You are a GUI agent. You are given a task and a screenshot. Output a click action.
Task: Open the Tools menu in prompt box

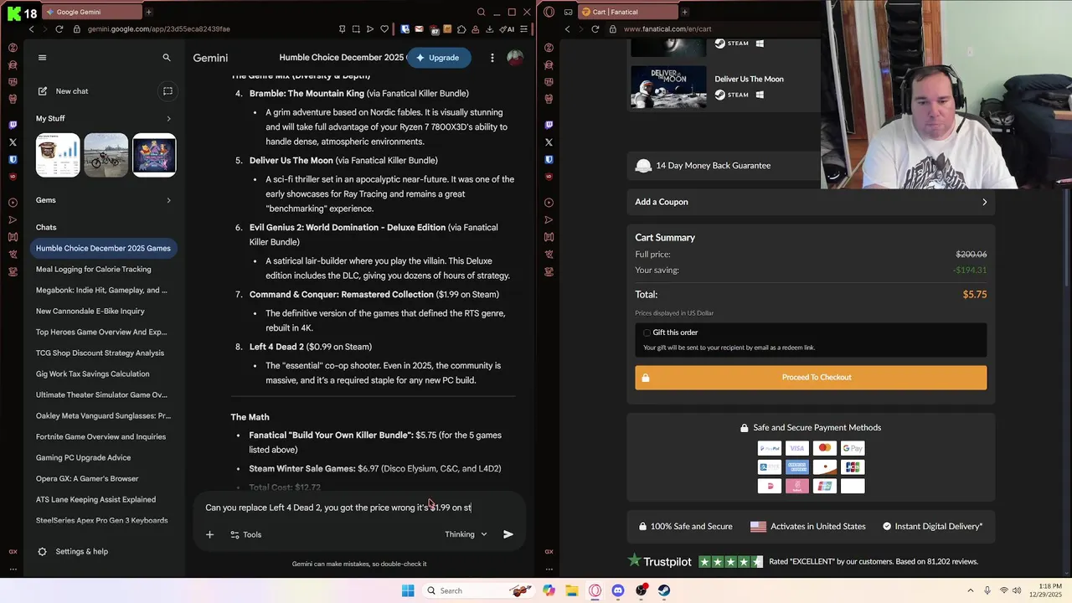[x=245, y=534]
